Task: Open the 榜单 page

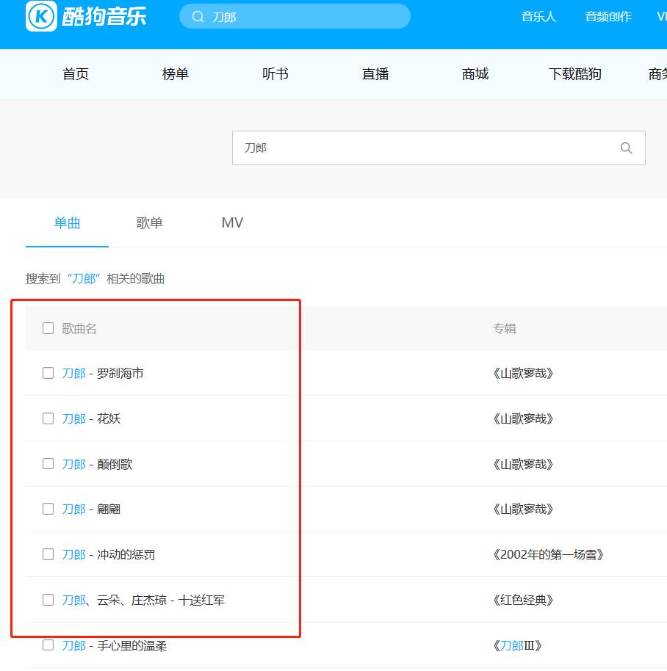Action: (x=176, y=73)
